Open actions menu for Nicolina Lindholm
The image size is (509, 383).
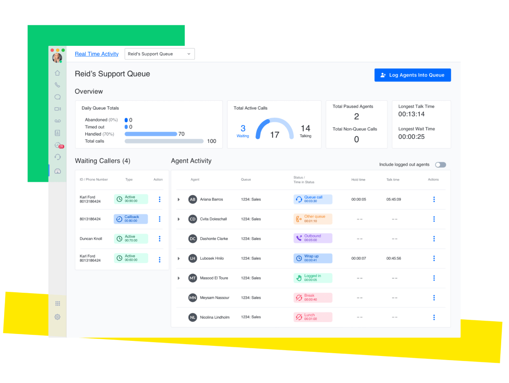point(434,317)
